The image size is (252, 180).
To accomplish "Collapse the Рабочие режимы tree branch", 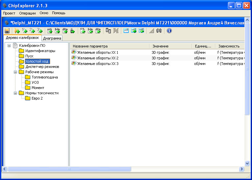I will (x=15, y=72).
